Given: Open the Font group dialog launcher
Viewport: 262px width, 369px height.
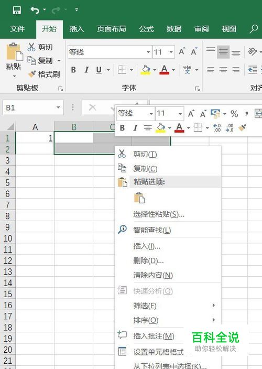Looking at the screenshot, I should (x=198, y=89).
